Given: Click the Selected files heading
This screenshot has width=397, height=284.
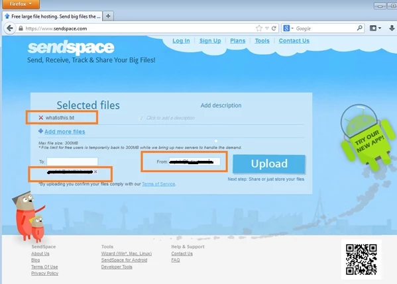Looking at the screenshot, I should click(x=88, y=105).
